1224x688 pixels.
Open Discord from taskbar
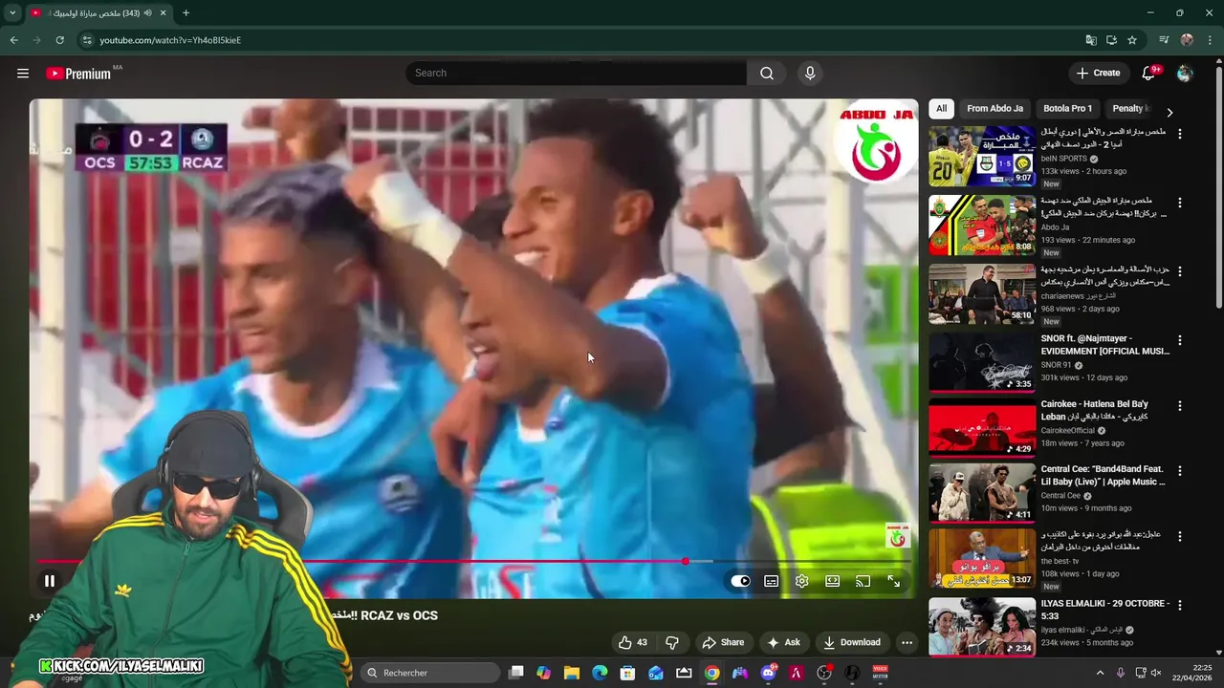coord(768,673)
